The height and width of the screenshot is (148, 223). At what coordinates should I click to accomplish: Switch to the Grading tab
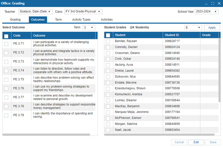[15, 20]
